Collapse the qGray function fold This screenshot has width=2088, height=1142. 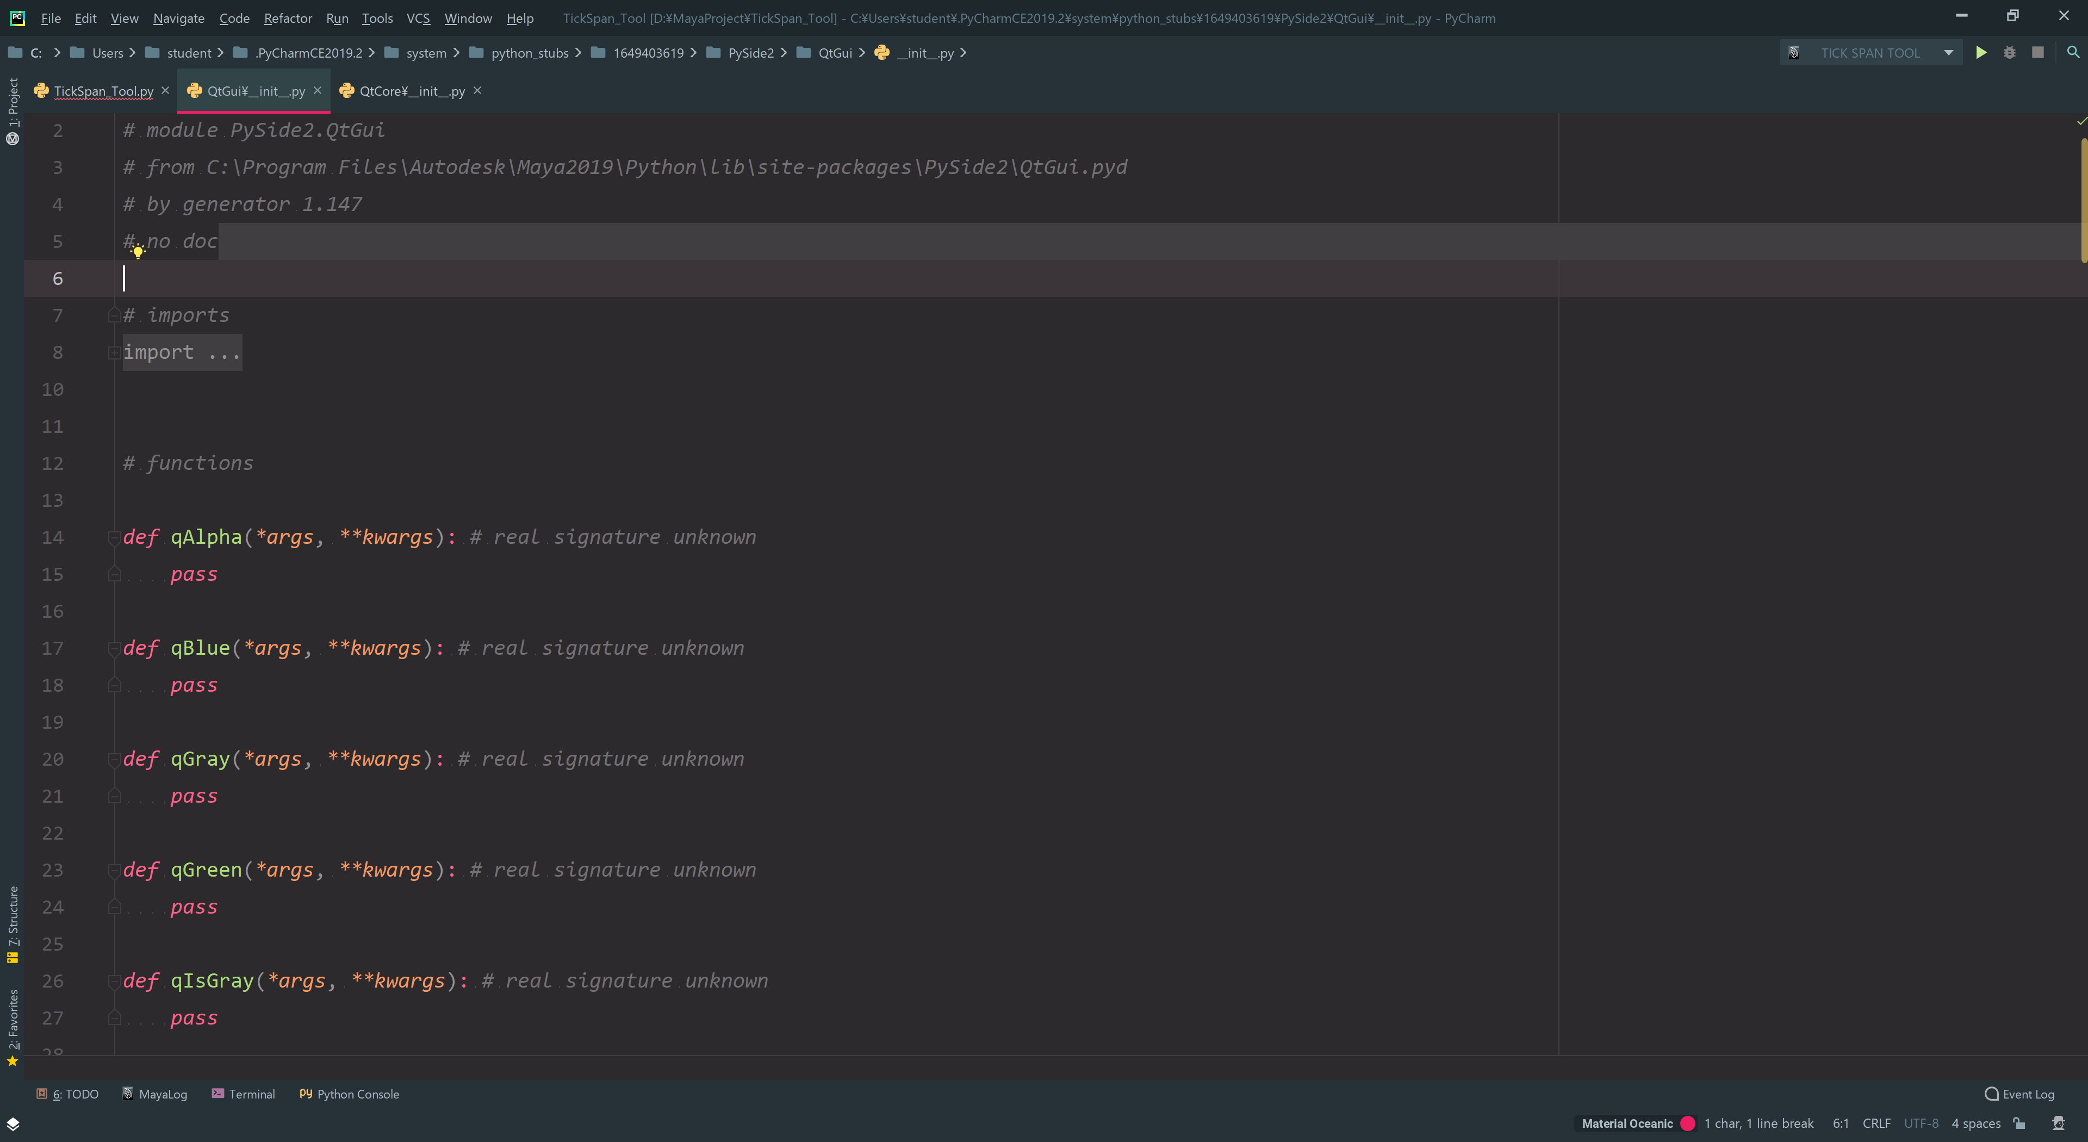pos(114,760)
